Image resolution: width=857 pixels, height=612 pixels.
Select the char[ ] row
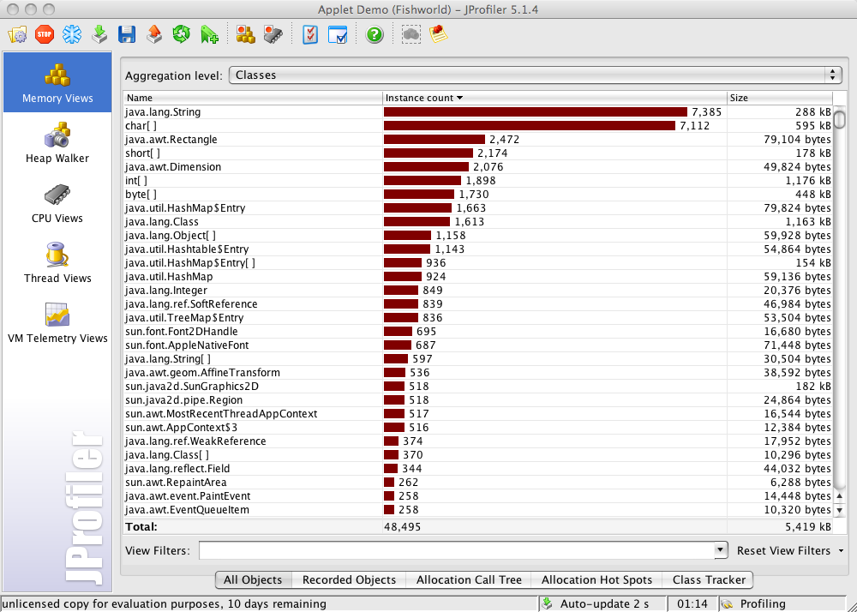point(478,126)
